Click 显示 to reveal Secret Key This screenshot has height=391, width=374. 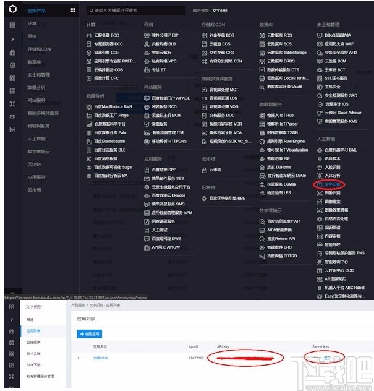point(328,358)
